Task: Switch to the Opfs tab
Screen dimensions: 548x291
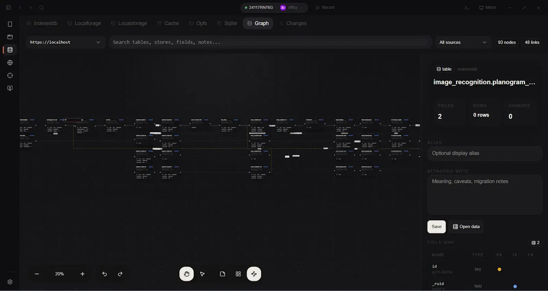Action: click(198, 23)
